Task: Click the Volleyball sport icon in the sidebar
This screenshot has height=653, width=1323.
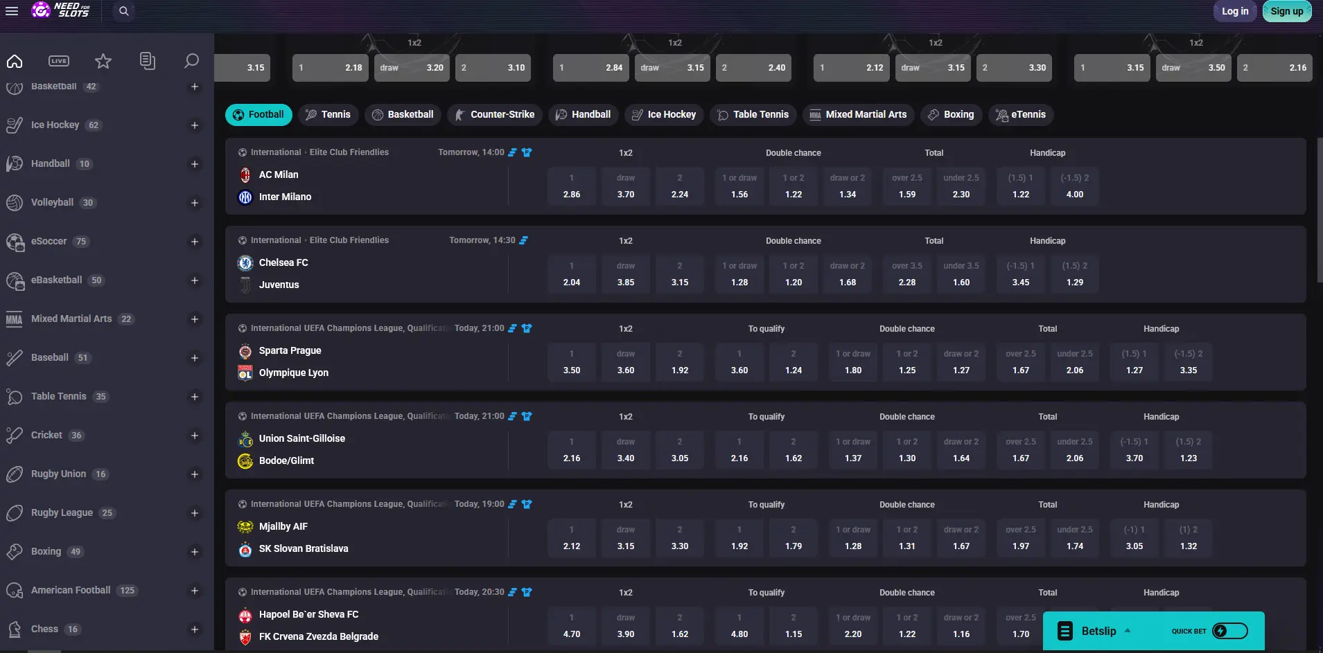Action: click(15, 203)
